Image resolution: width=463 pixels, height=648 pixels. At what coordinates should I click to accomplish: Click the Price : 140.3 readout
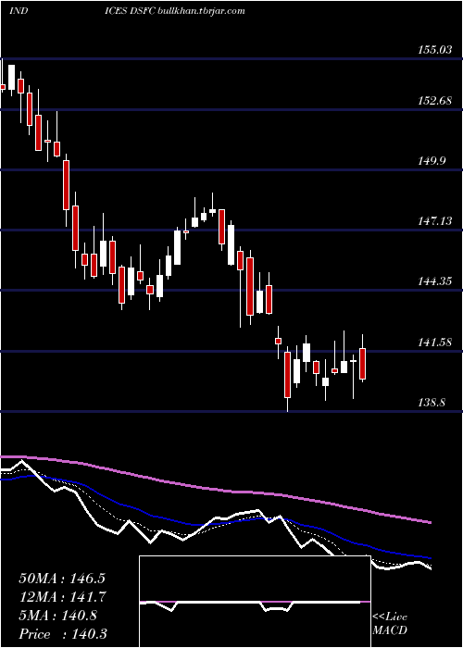pos(63,634)
